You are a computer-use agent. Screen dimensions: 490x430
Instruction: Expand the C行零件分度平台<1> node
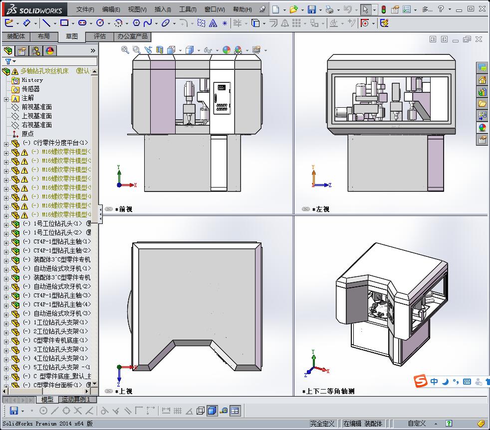click(x=6, y=144)
